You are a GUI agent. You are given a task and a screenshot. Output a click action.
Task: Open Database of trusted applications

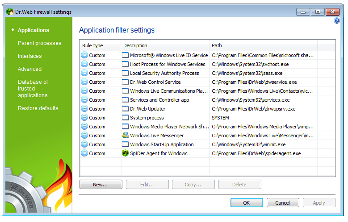coord(33,89)
